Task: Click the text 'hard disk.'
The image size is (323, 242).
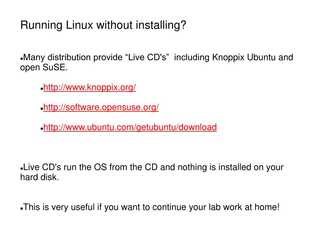Action: (x=39, y=177)
